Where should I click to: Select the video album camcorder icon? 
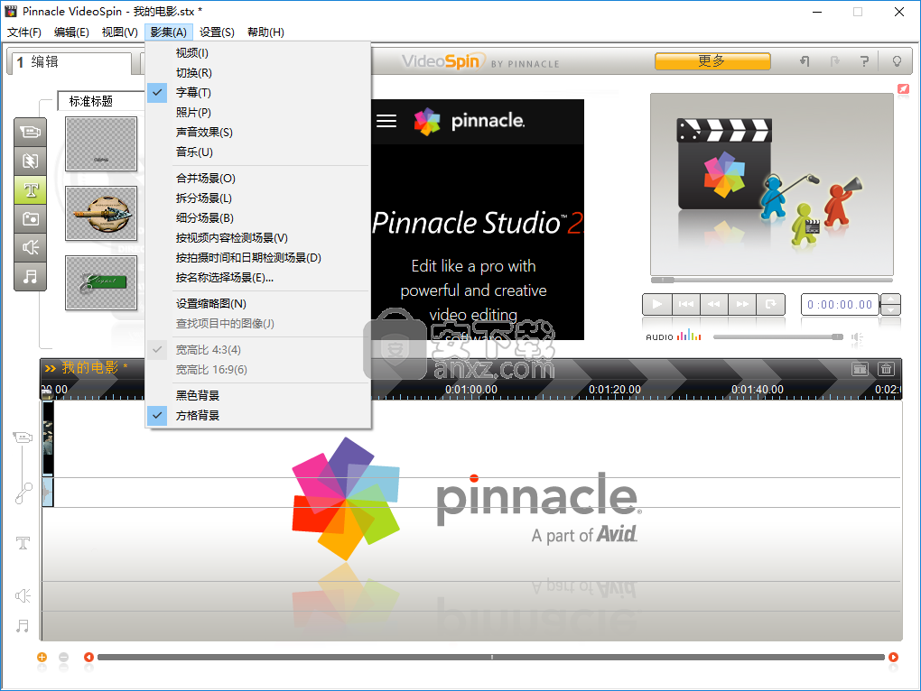30,132
